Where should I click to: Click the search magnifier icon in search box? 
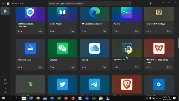(x=129, y=4)
